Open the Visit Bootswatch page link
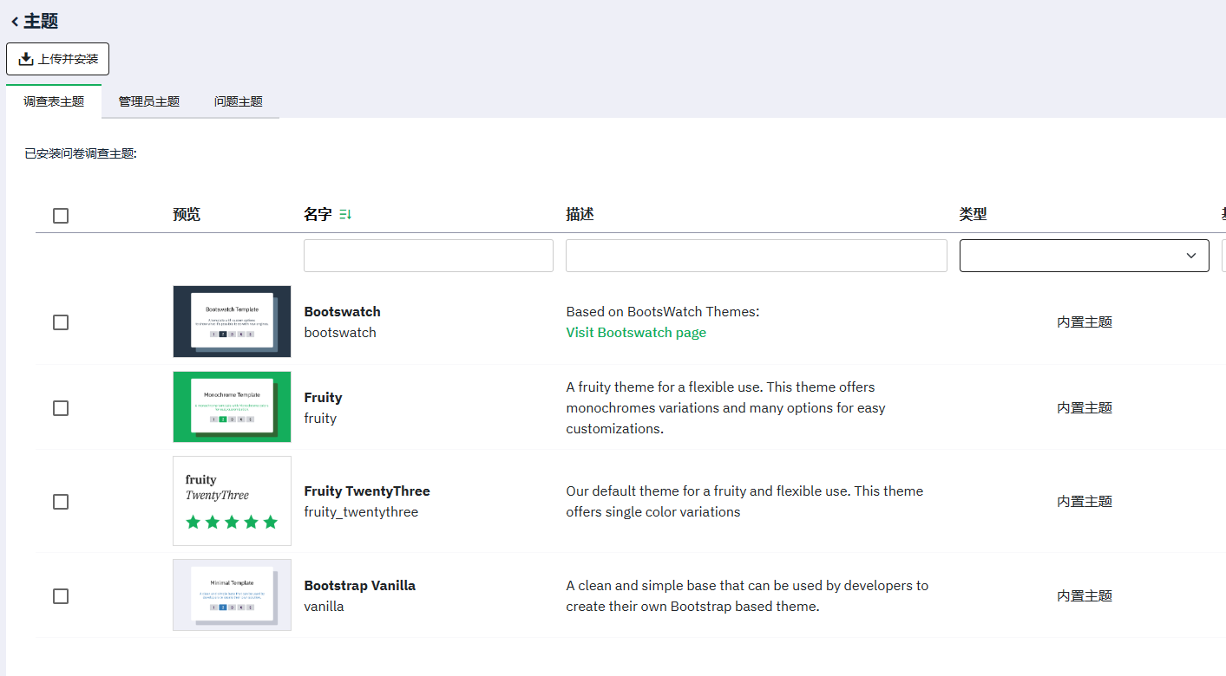This screenshot has height=676, width=1226. point(636,333)
